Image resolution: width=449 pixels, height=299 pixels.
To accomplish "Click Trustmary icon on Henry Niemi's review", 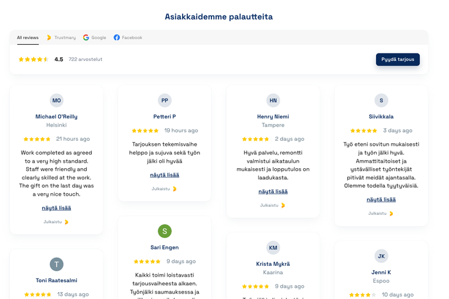I will pyautogui.click(x=283, y=205).
